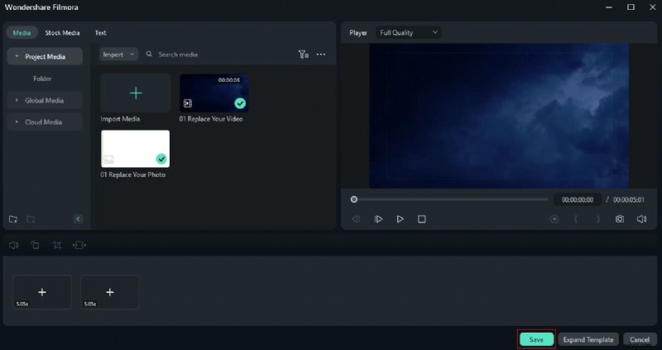Screen dimensions: 662x350
Task: Click the crop icon above the timeline
Action: pyautogui.click(x=57, y=245)
